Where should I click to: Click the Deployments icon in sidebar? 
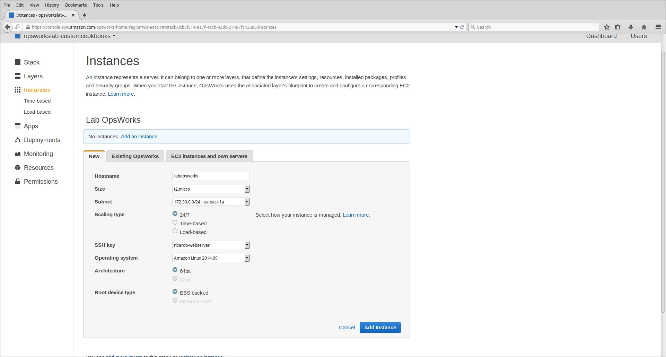[18, 140]
